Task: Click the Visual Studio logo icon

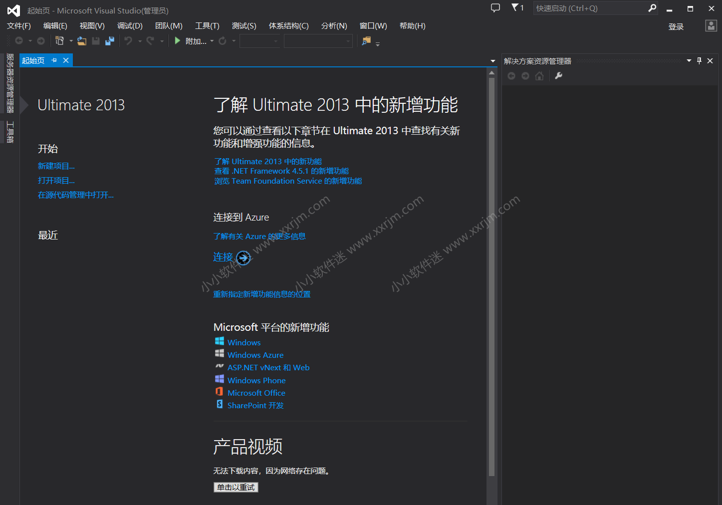Action: [x=13, y=10]
